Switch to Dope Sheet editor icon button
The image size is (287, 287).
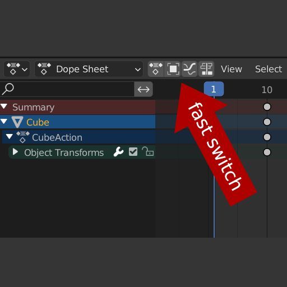coord(156,69)
